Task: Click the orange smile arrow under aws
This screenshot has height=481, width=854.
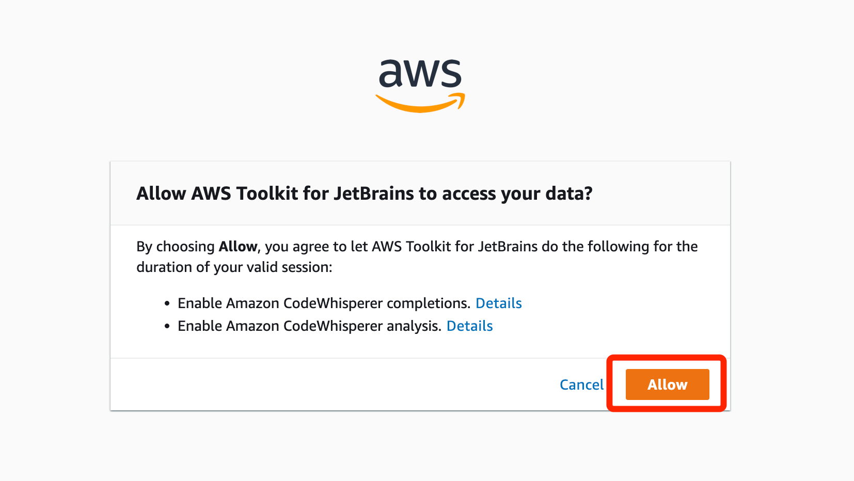Action: click(420, 103)
